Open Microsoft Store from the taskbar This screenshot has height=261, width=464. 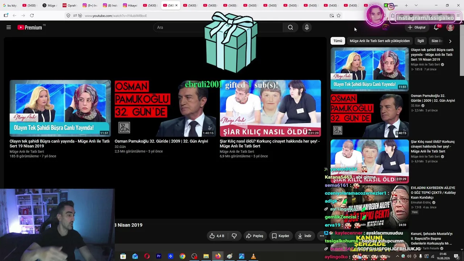pos(123,256)
